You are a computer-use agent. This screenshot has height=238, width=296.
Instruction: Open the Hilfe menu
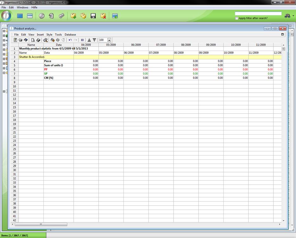coord(34,7)
